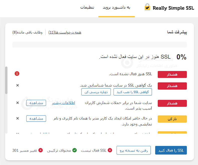This screenshot has width=198, height=165.
Task: Click the progress bar under پیشرفت شما
Action: (100, 45)
